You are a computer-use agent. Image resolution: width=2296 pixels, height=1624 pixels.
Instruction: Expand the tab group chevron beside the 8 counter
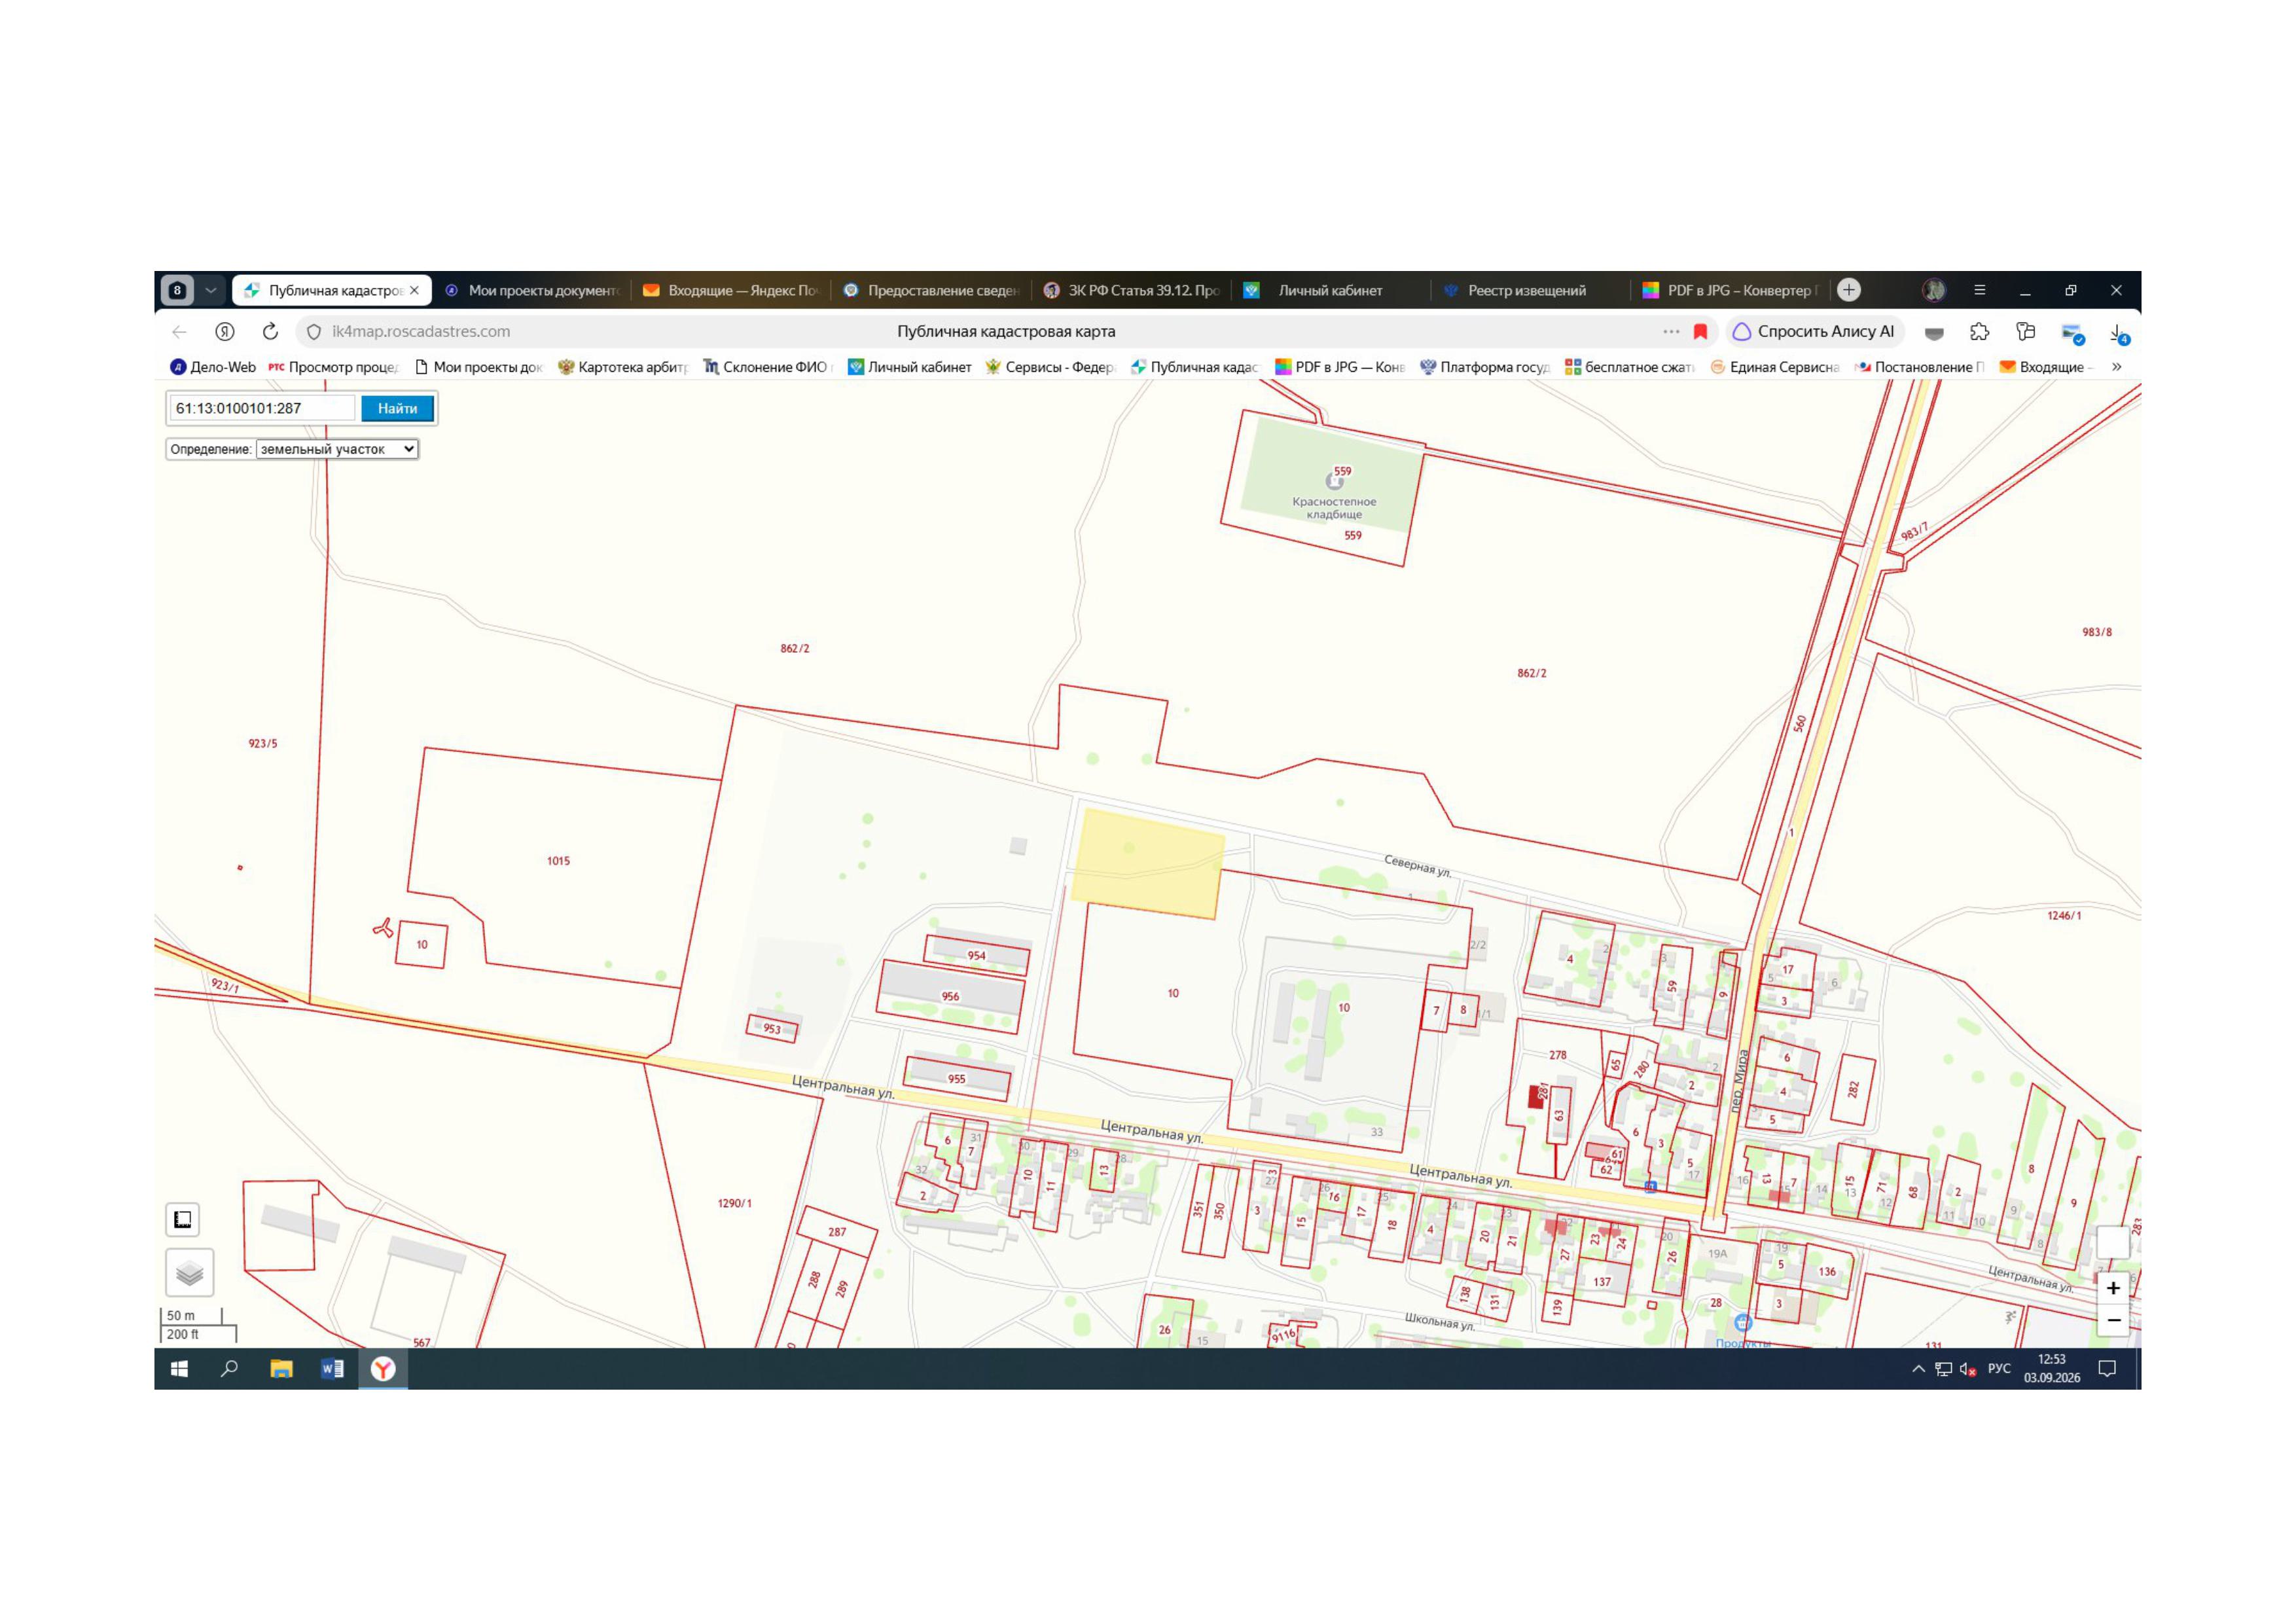click(x=210, y=290)
